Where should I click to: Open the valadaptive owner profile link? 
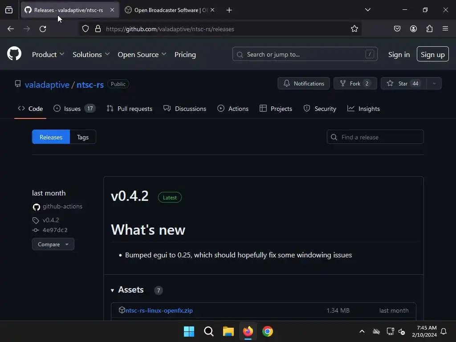pos(47,85)
